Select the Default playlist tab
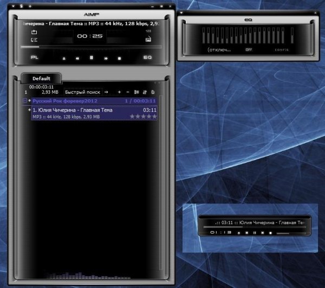This screenshot has height=288, width=325. point(41,79)
